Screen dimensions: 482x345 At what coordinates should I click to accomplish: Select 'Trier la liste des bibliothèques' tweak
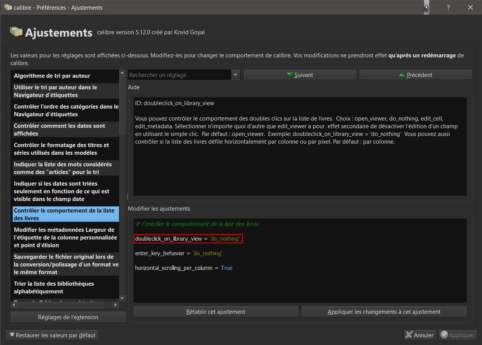(x=65, y=288)
